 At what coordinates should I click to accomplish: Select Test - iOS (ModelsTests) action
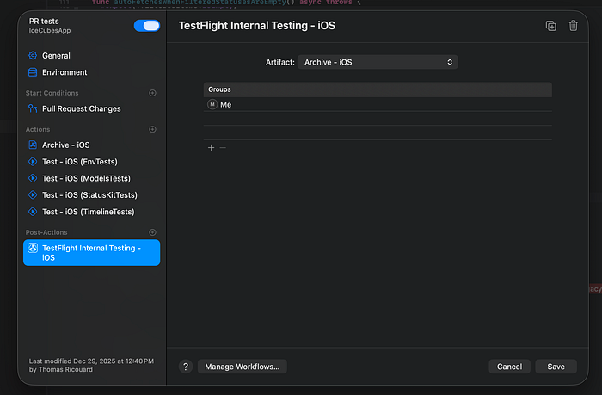(x=91, y=178)
